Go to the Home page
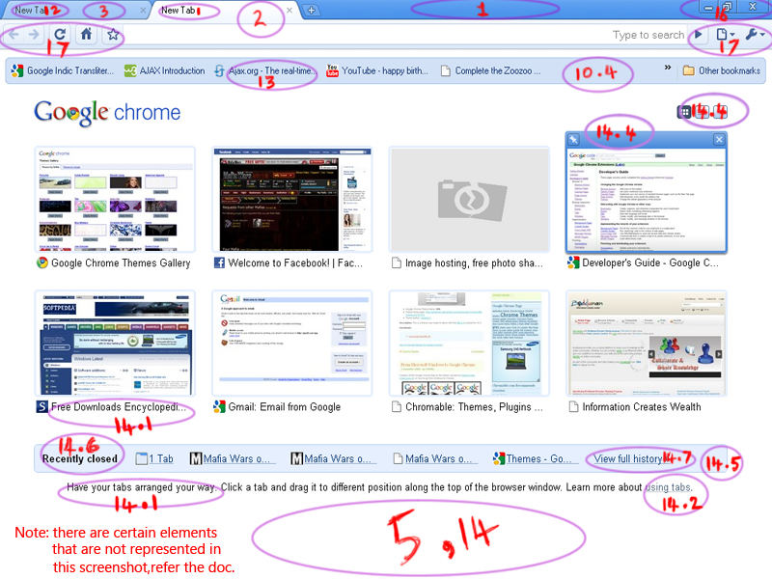 click(x=86, y=34)
